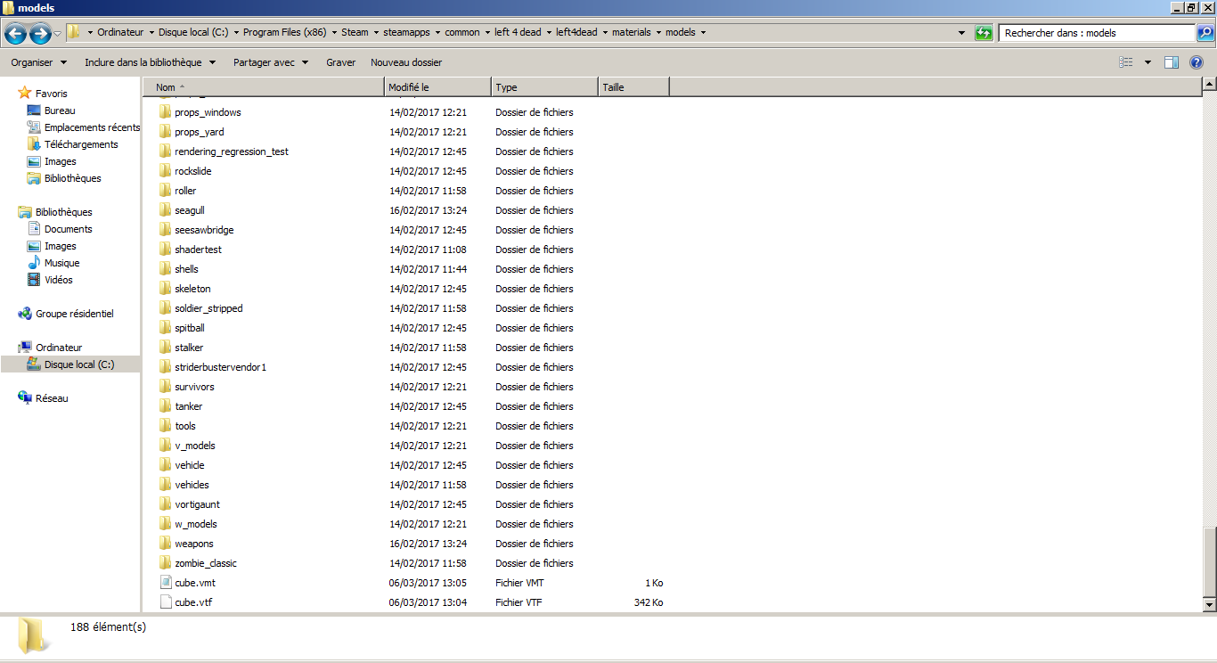The width and height of the screenshot is (1217, 663).
Task: Sort by the Taille column header
Action: coord(633,87)
